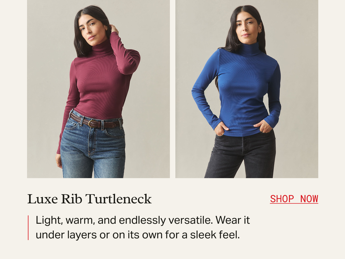Click the burgundy turtleneck's rolled collar
345x259 pixels.
point(103,48)
